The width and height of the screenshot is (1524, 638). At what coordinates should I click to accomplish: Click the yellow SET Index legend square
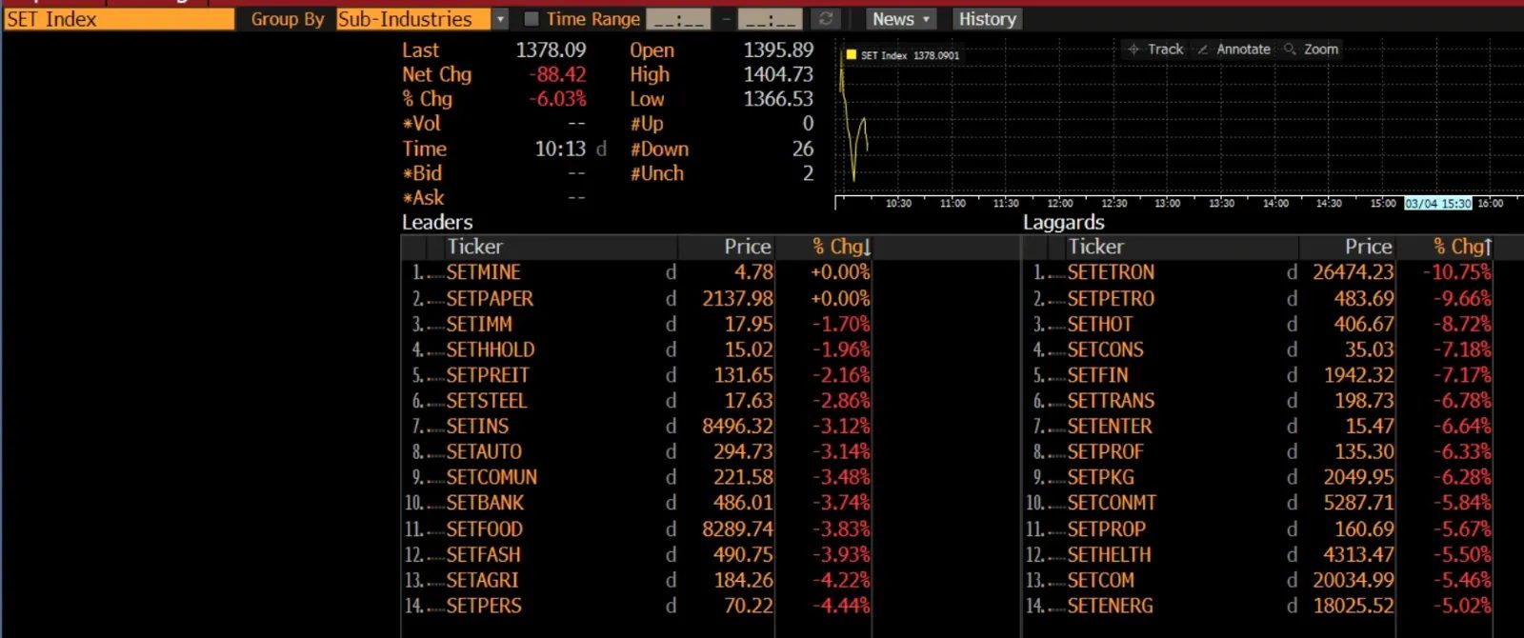851,55
